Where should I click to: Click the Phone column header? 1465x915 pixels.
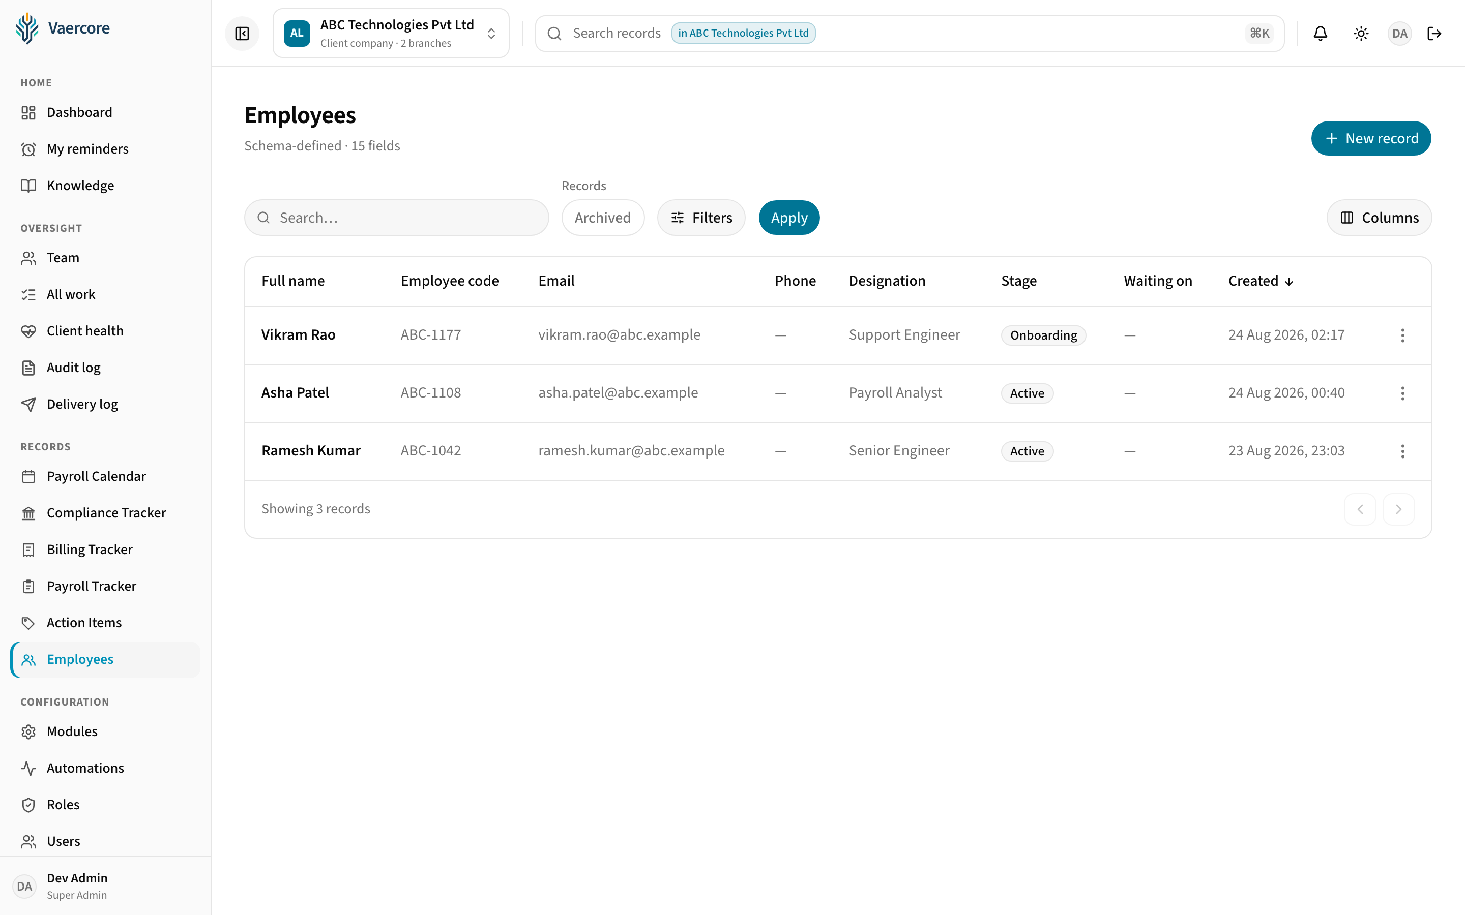[795, 281]
